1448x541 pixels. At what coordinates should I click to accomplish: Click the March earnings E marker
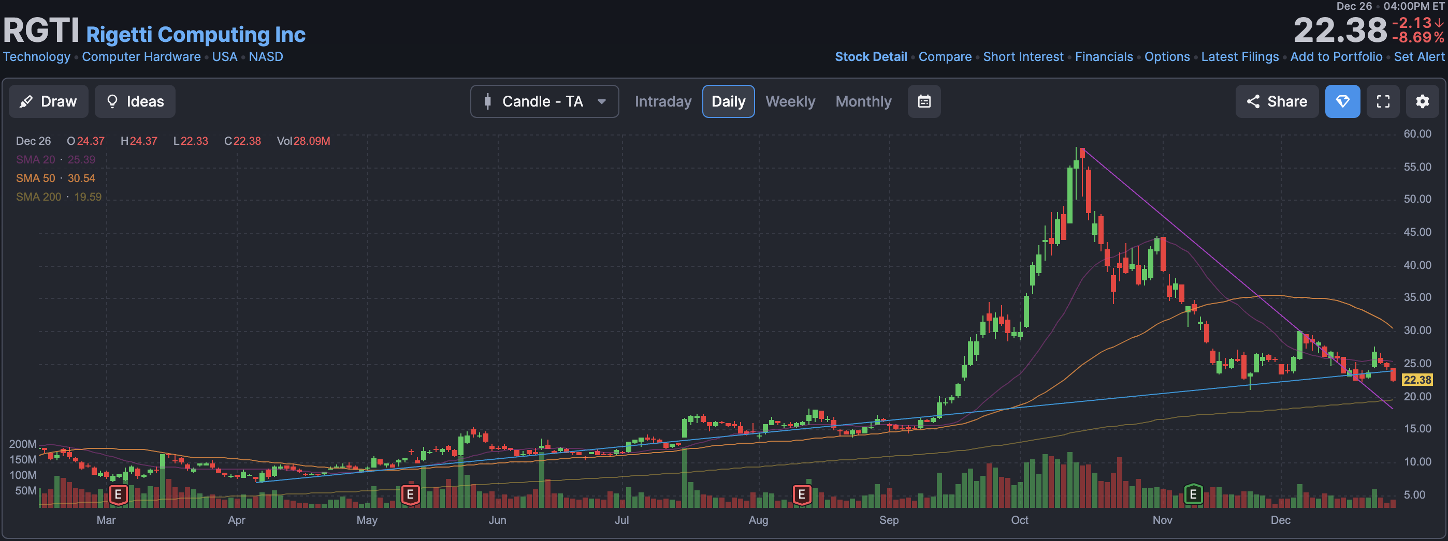click(118, 494)
